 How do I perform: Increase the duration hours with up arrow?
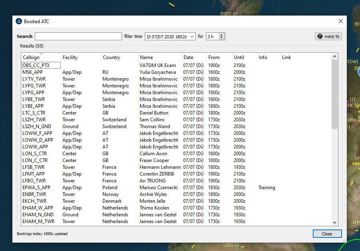[x=222, y=35]
